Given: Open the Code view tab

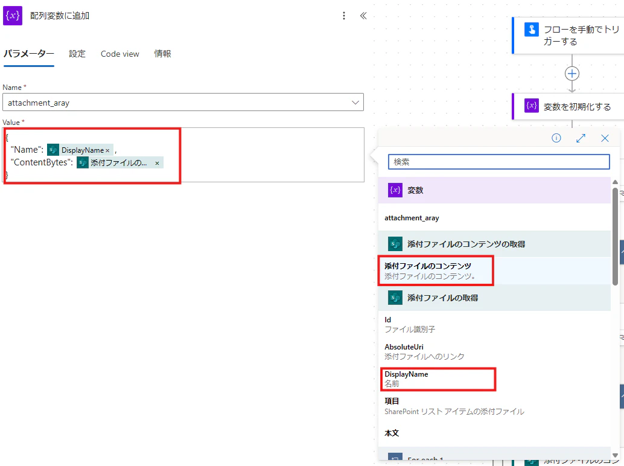Looking at the screenshot, I should tap(119, 54).
